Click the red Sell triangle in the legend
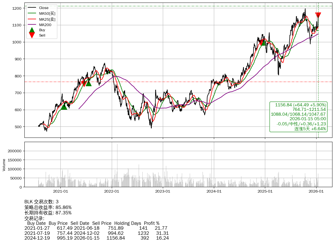 [x=32, y=35]
